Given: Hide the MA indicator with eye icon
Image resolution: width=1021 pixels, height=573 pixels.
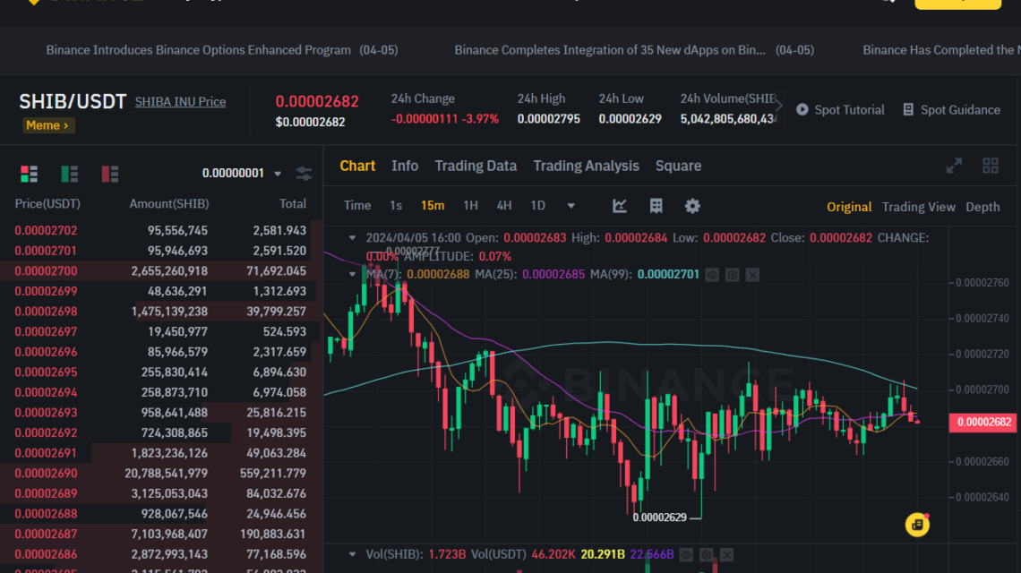Looking at the screenshot, I should click(x=712, y=275).
